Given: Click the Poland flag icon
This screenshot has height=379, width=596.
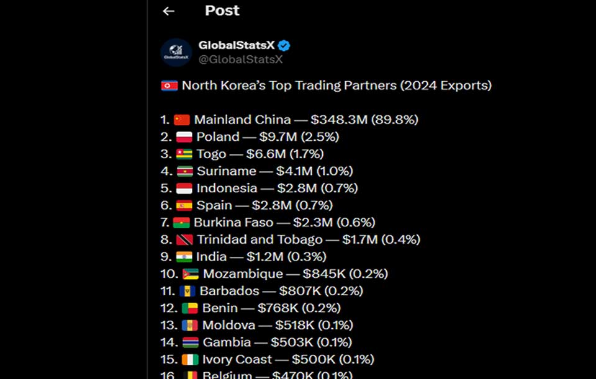Looking at the screenshot, I should [x=184, y=136].
